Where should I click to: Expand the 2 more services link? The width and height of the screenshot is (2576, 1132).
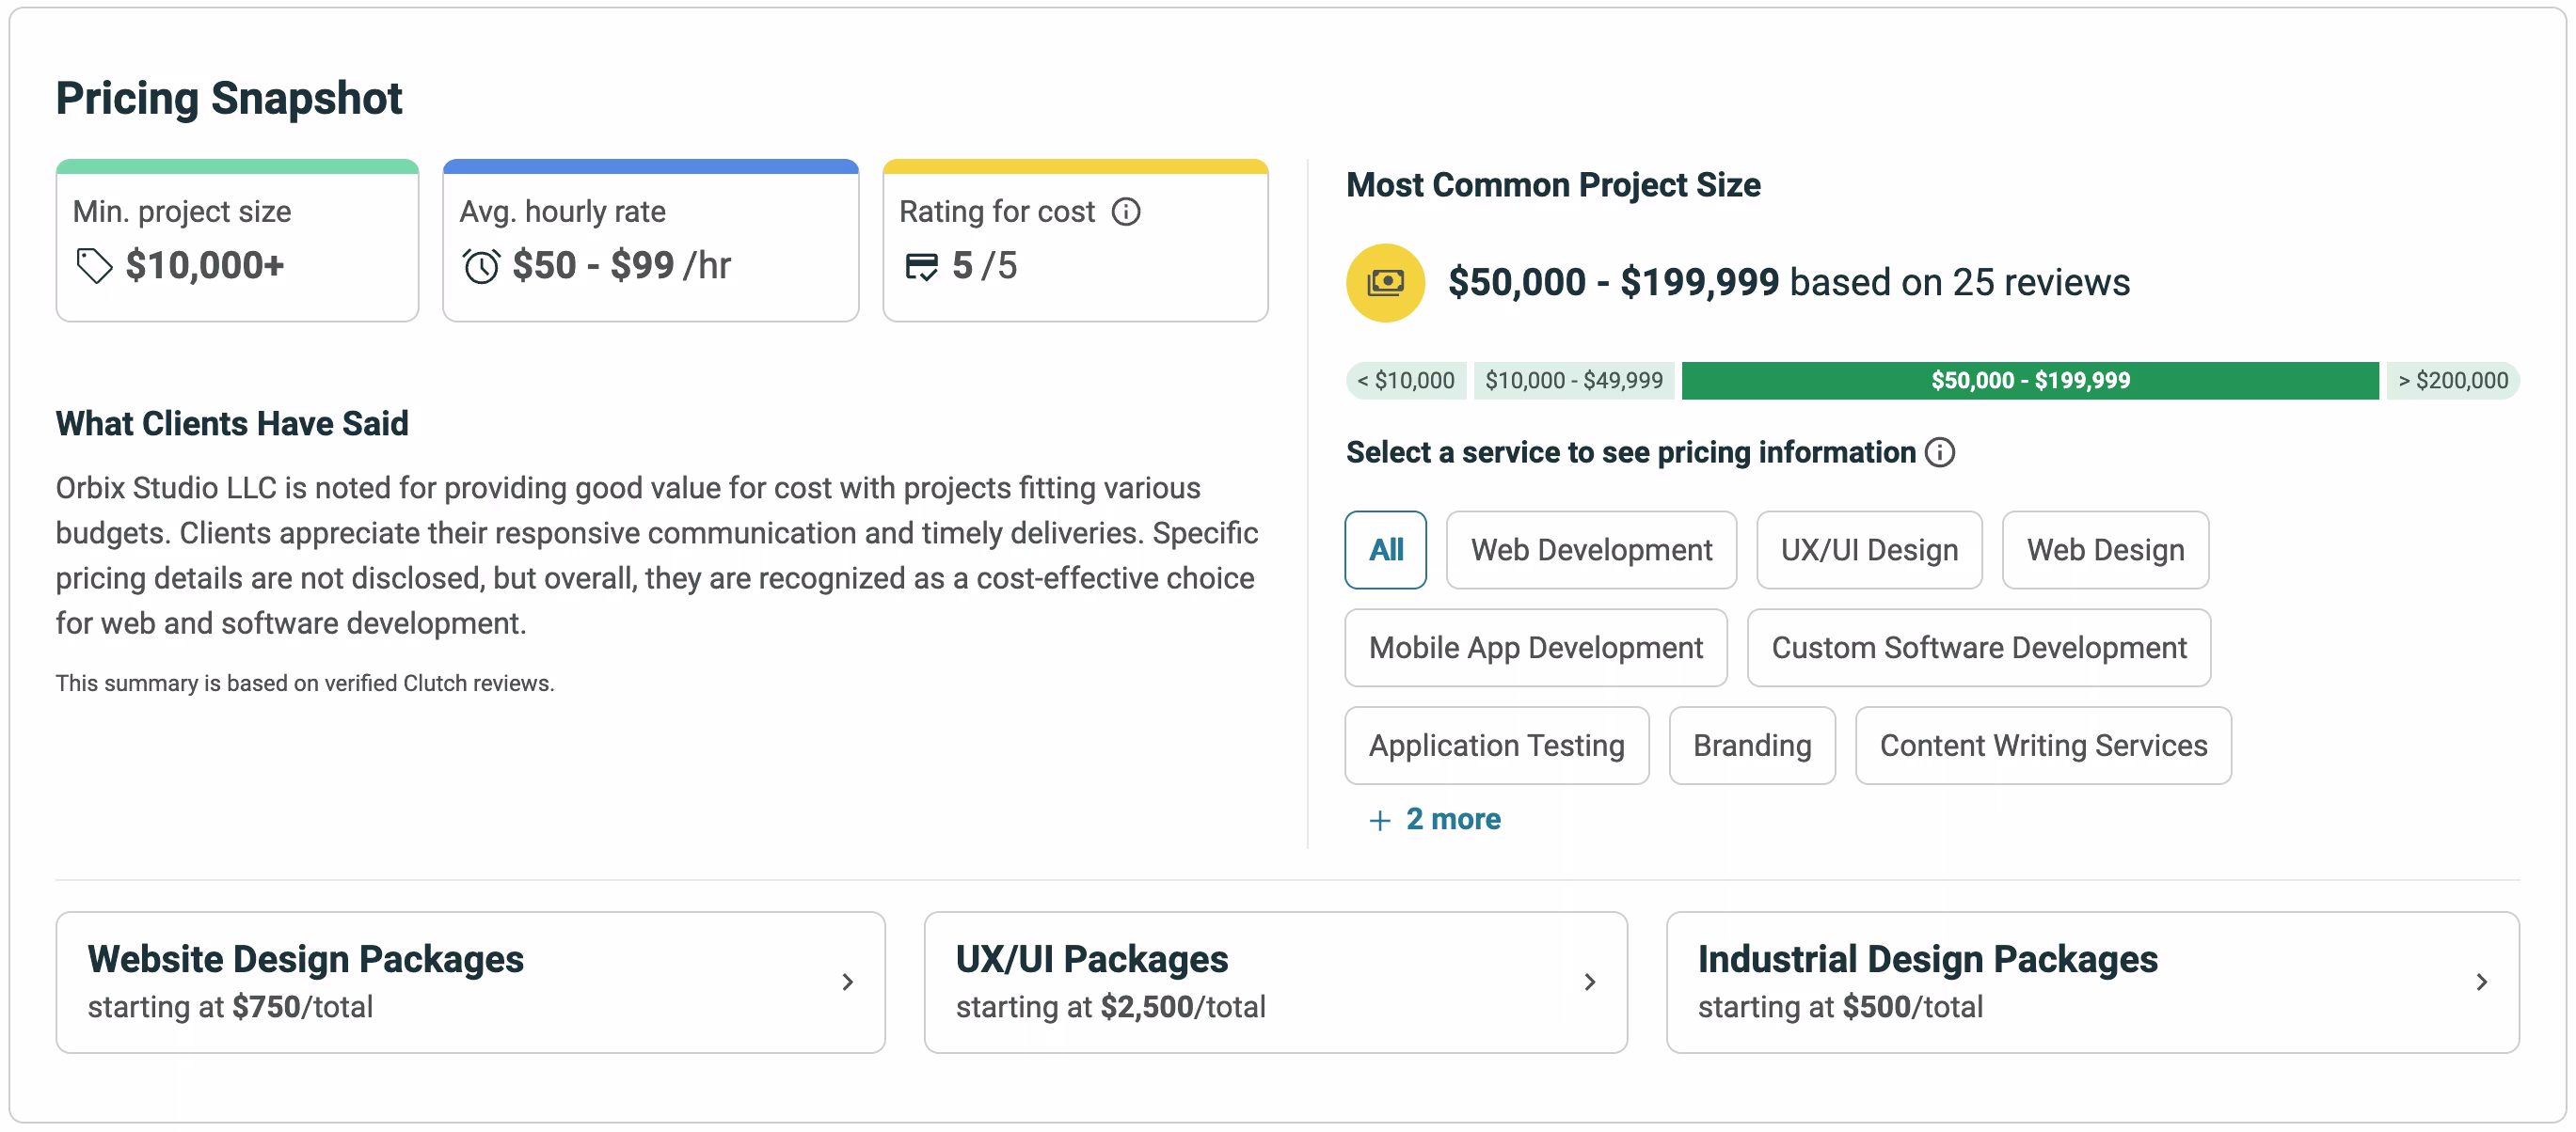click(x=1435, y=820)
